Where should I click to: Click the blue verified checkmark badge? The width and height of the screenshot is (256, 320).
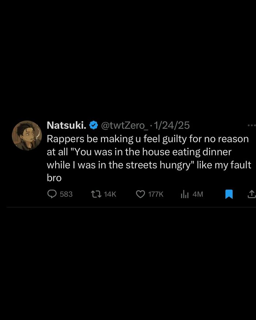(x=94, y=125)
